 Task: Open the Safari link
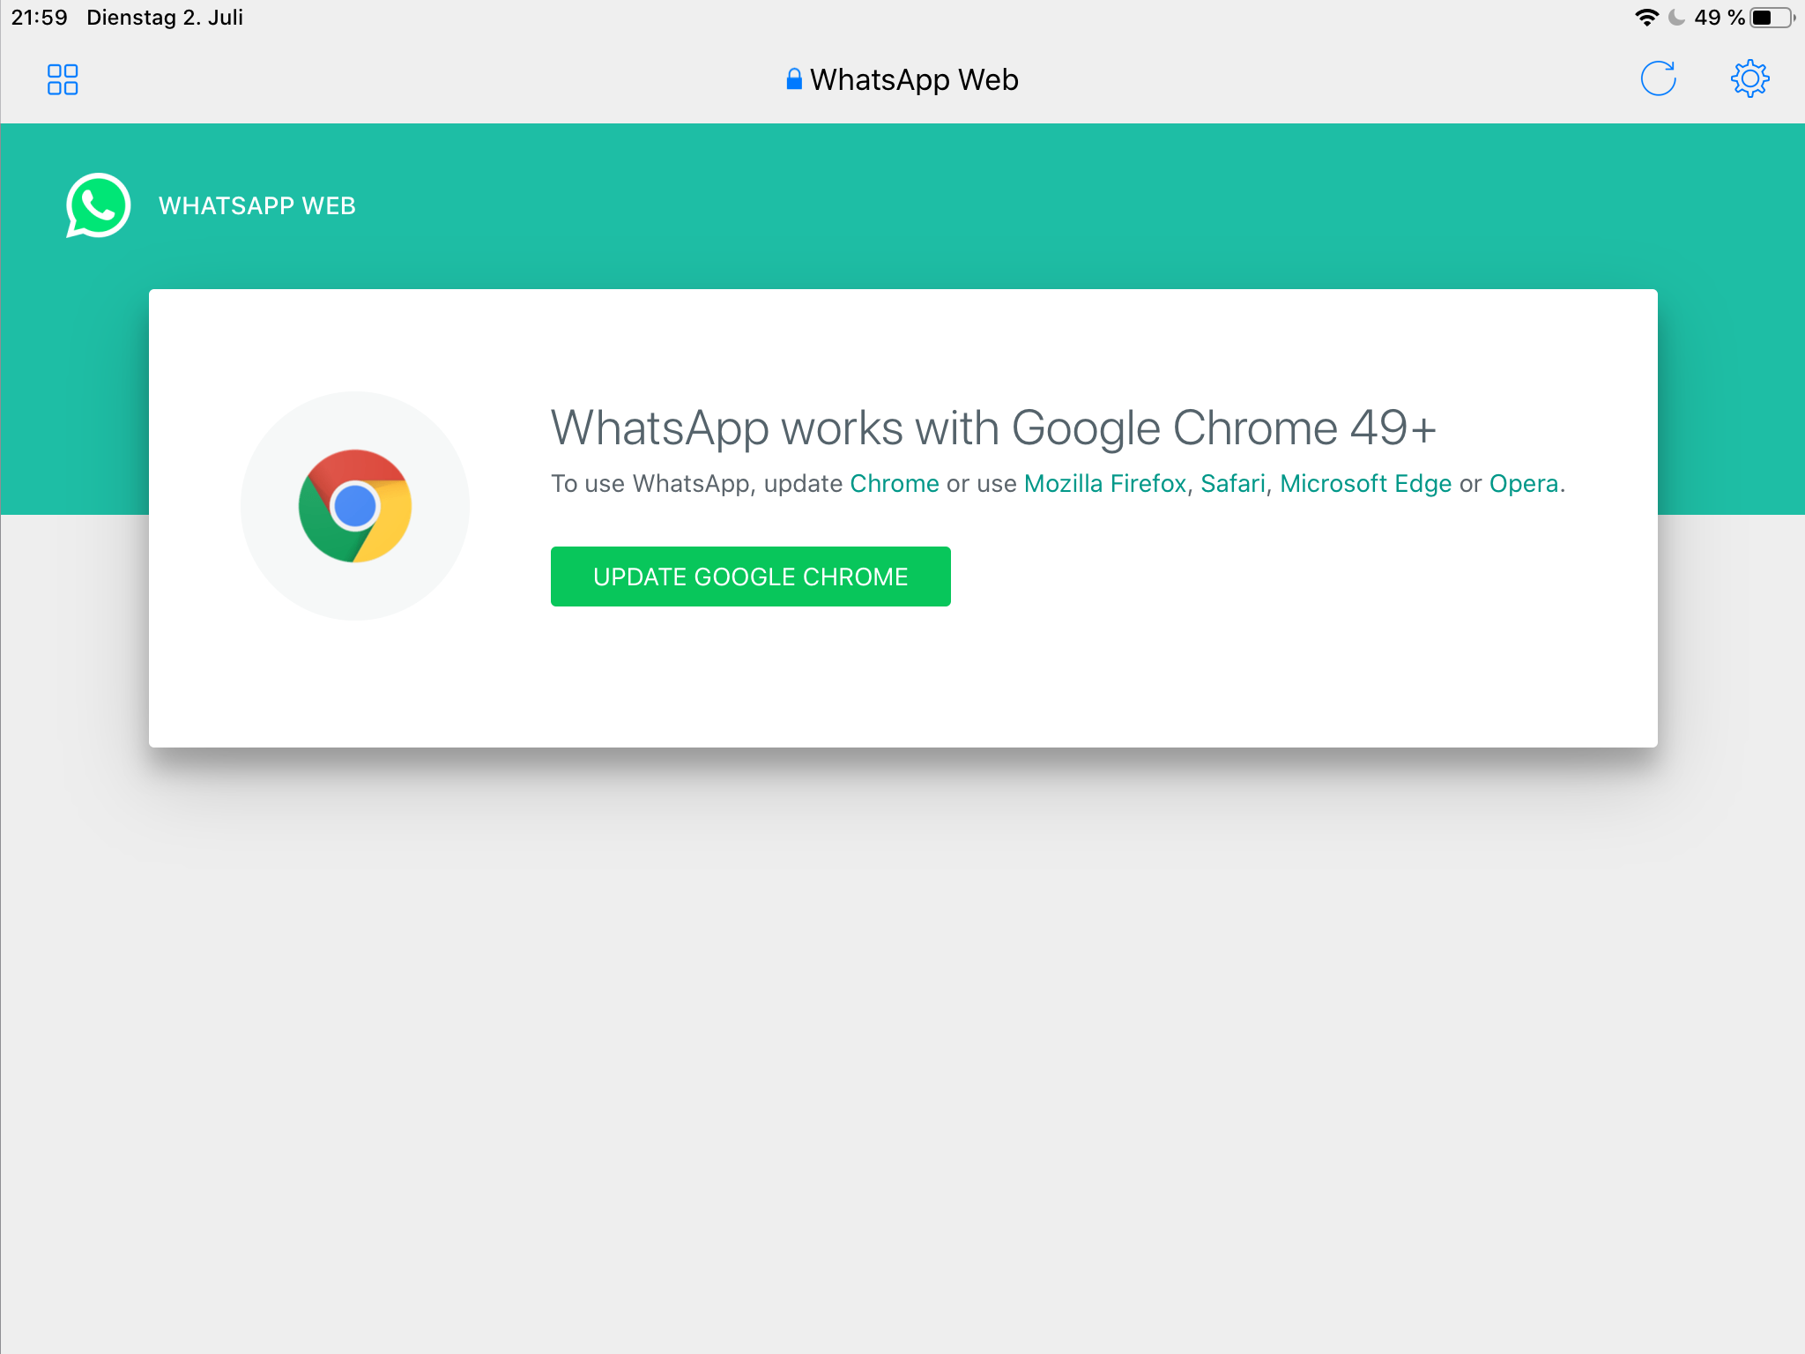[1232, 484]
